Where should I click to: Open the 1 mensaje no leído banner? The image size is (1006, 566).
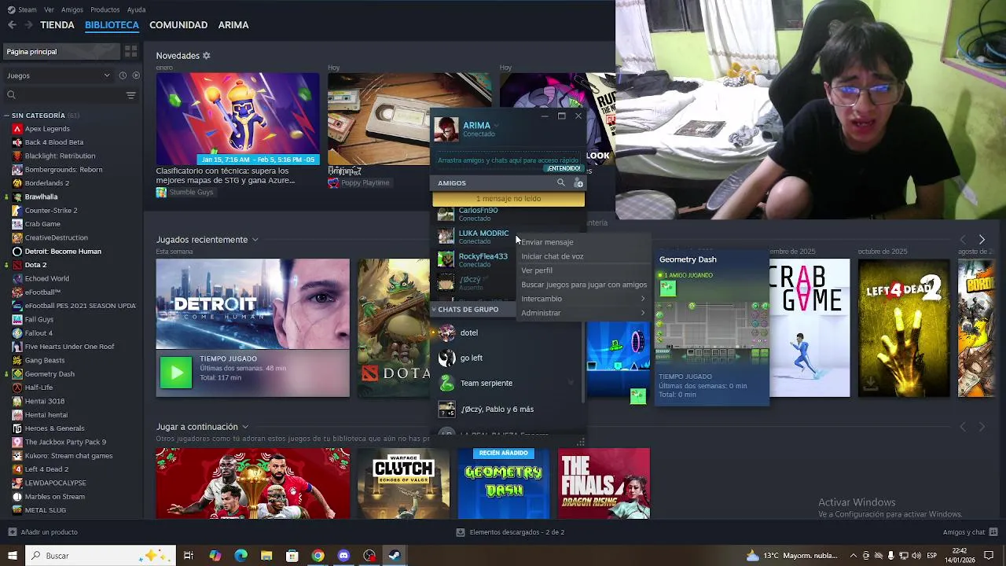coord(509,199)
